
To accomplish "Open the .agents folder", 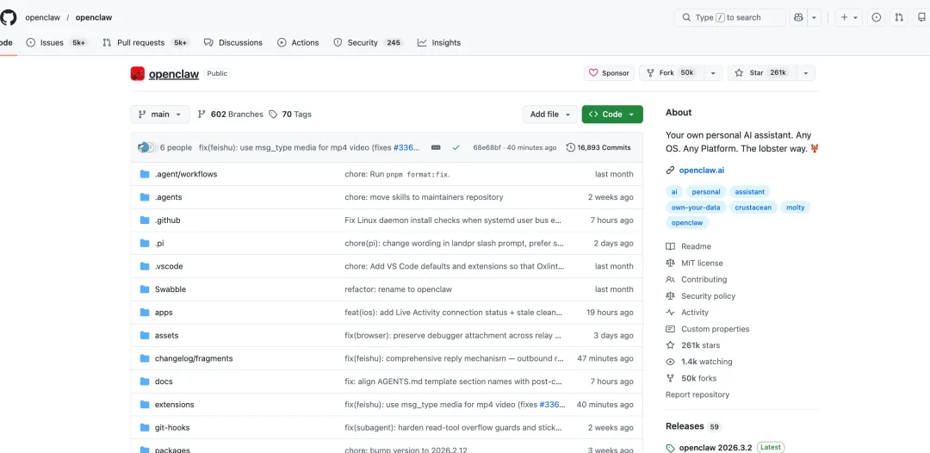I will [168, 197].
